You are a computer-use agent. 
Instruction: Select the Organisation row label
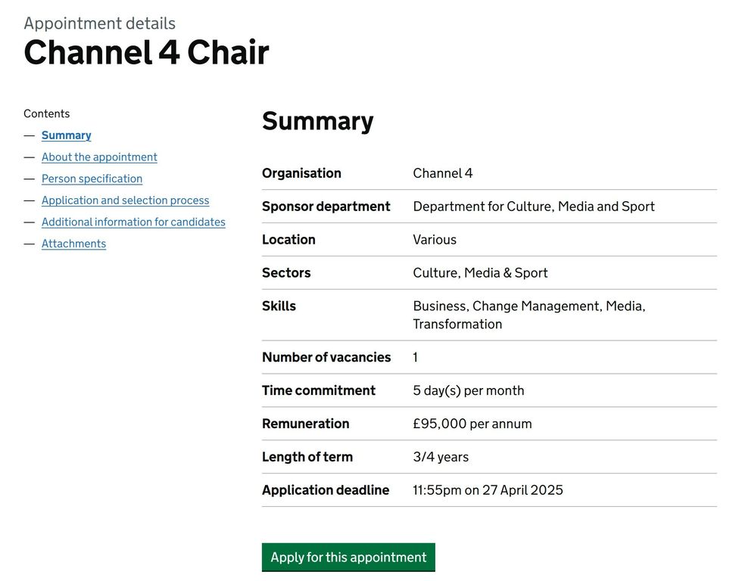click(x=301, y=173)
